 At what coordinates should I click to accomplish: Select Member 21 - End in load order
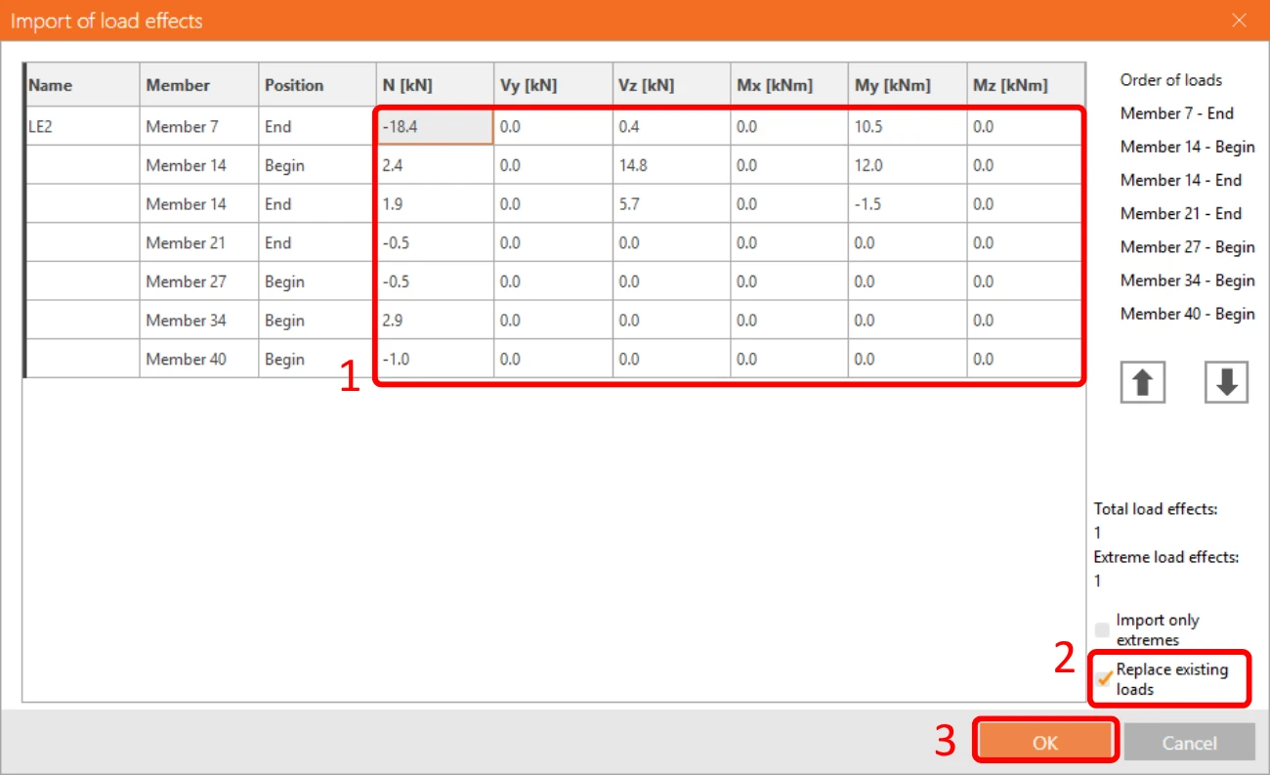click(1181, 213)
